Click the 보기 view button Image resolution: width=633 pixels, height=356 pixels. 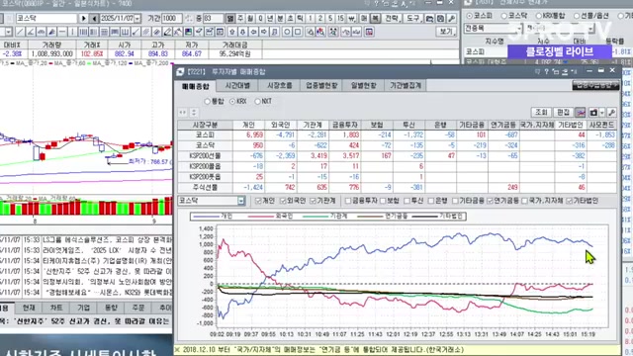click(446, 32)
